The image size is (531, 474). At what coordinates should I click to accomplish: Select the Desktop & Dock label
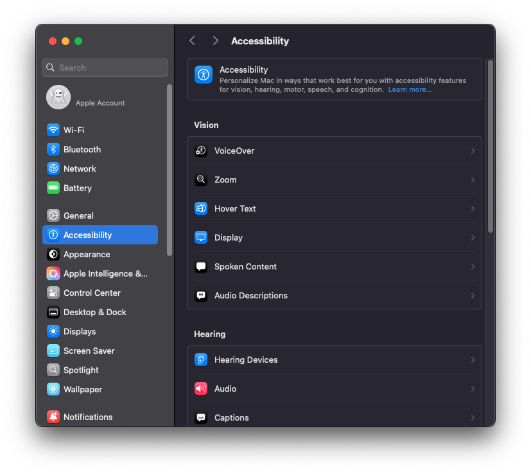coord(95,312)
